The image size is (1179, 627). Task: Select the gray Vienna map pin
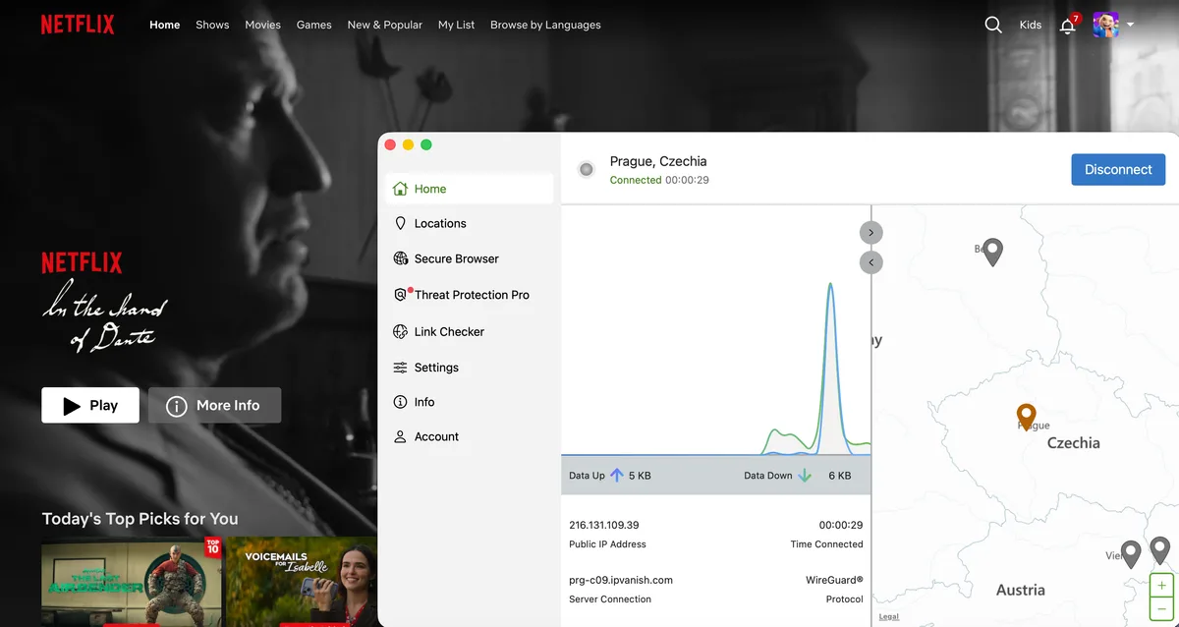[1131, 553]
